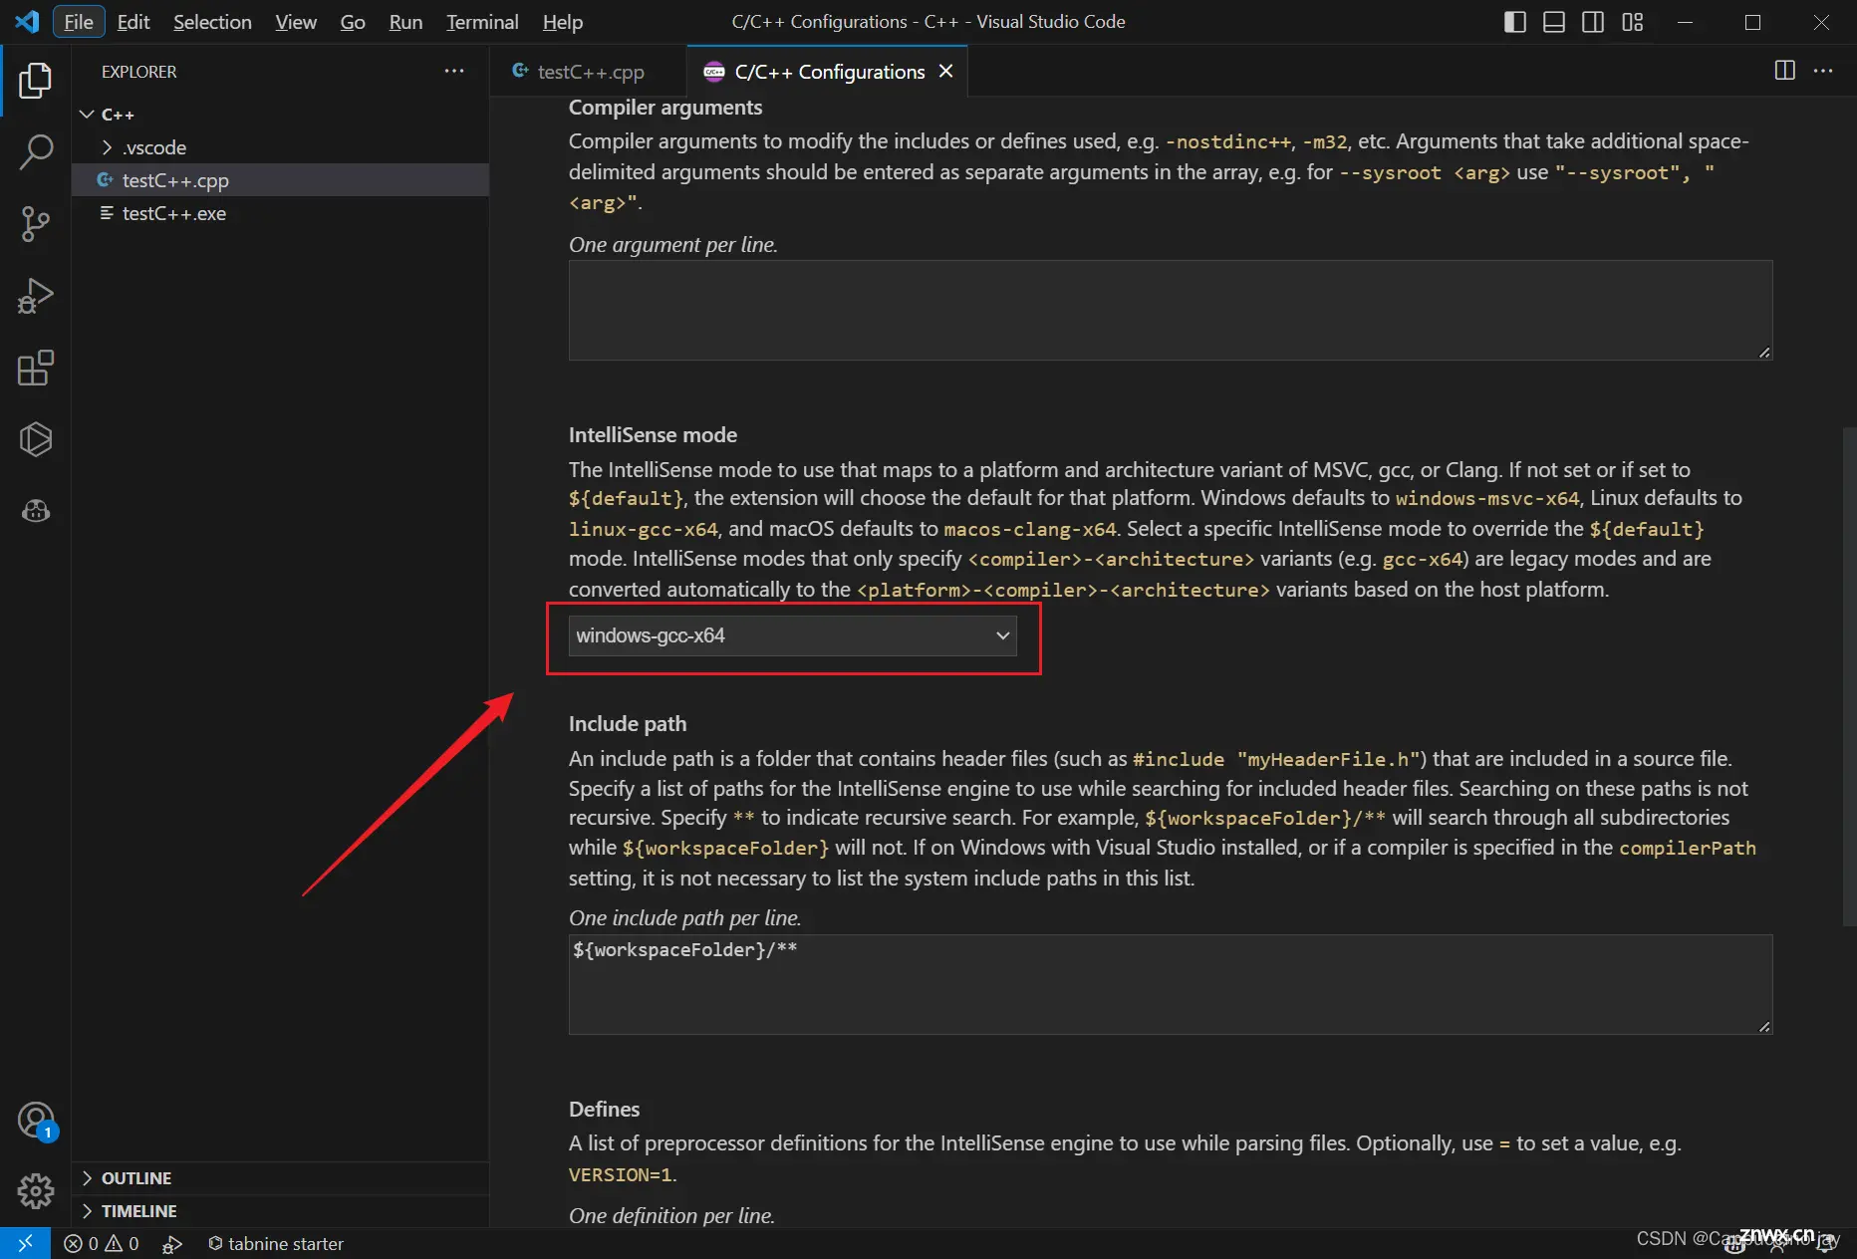This screenshot has width=1857, height=1259.
Task: Click into the Compiler arguments text area
Action: coord(1171,310)
